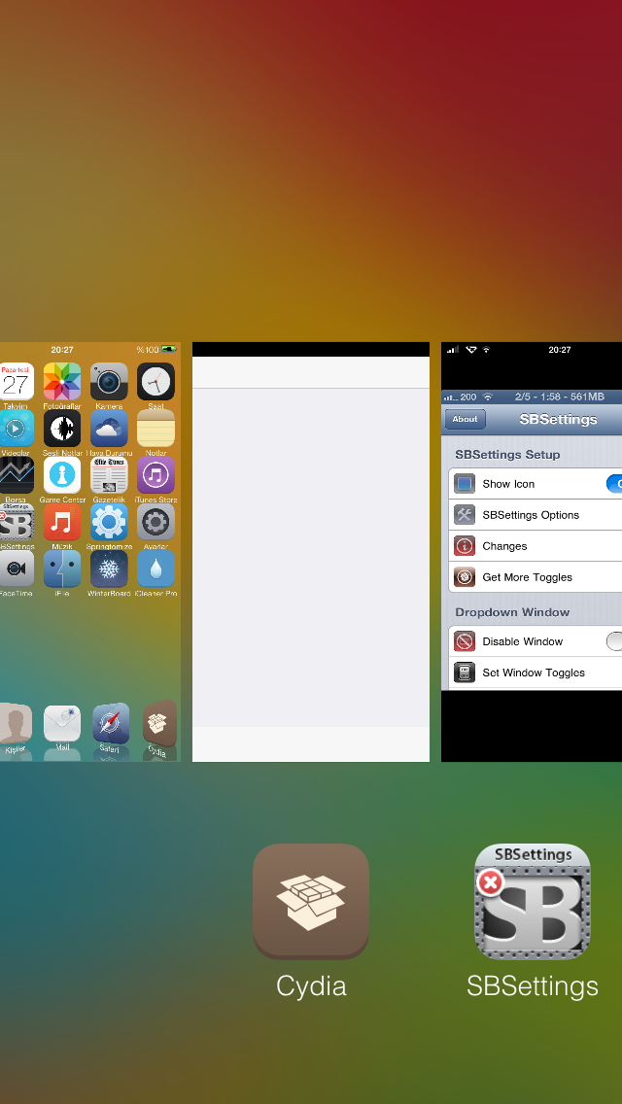Open the Ayarlar settings gear icon
The width and height of the screenshot is (622, 1104).
[155, 522]
